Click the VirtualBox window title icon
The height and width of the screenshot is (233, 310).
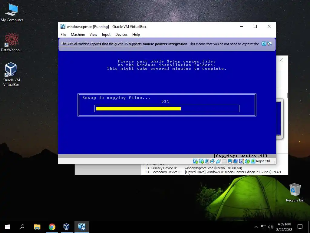click(63, 26)
